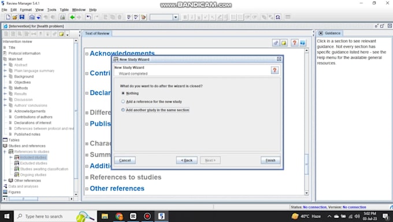Screen dimensions: 393x222
Task: Go back with the green arrow
Action: pos(72,17)
